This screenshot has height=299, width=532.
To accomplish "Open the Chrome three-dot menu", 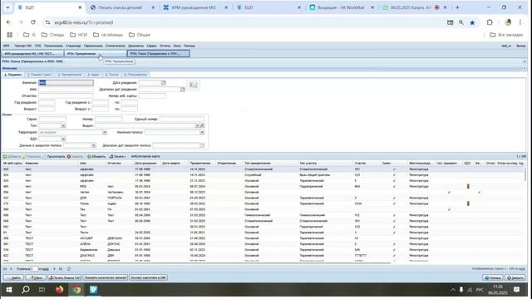I will (520, 22).
